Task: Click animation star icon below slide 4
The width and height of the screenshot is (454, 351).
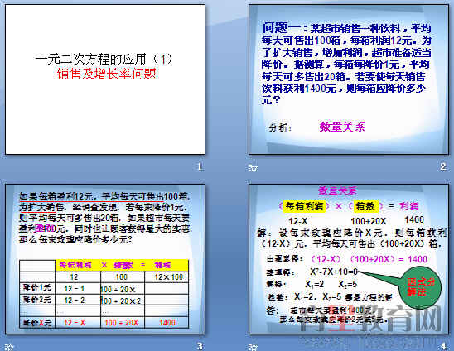Action: pyautogui.click(x=253, y=347)
